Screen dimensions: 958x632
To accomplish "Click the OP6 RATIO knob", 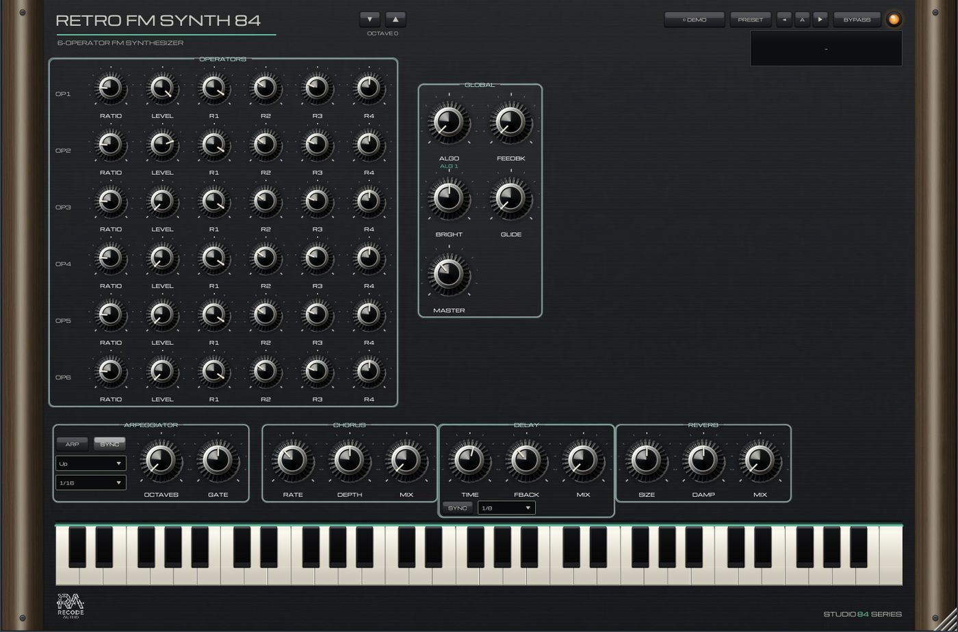I will pyautogui.click(x=110, y=372).
